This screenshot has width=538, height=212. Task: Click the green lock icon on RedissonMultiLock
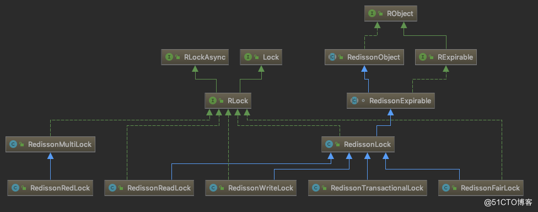tap(21, 145)
